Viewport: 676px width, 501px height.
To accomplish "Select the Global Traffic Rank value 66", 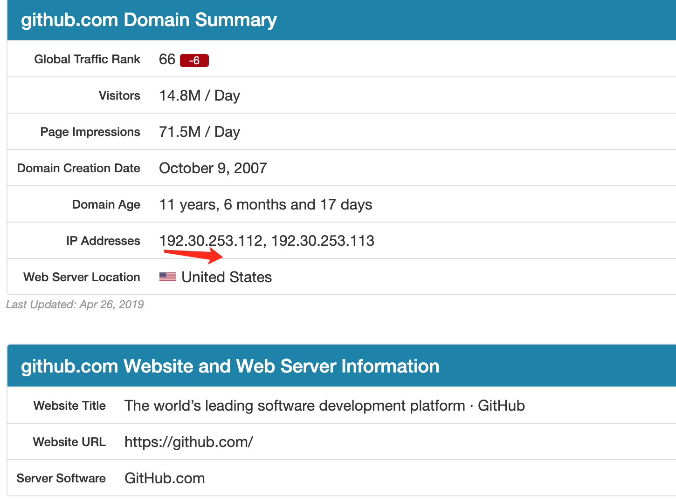I will (167, 60).
